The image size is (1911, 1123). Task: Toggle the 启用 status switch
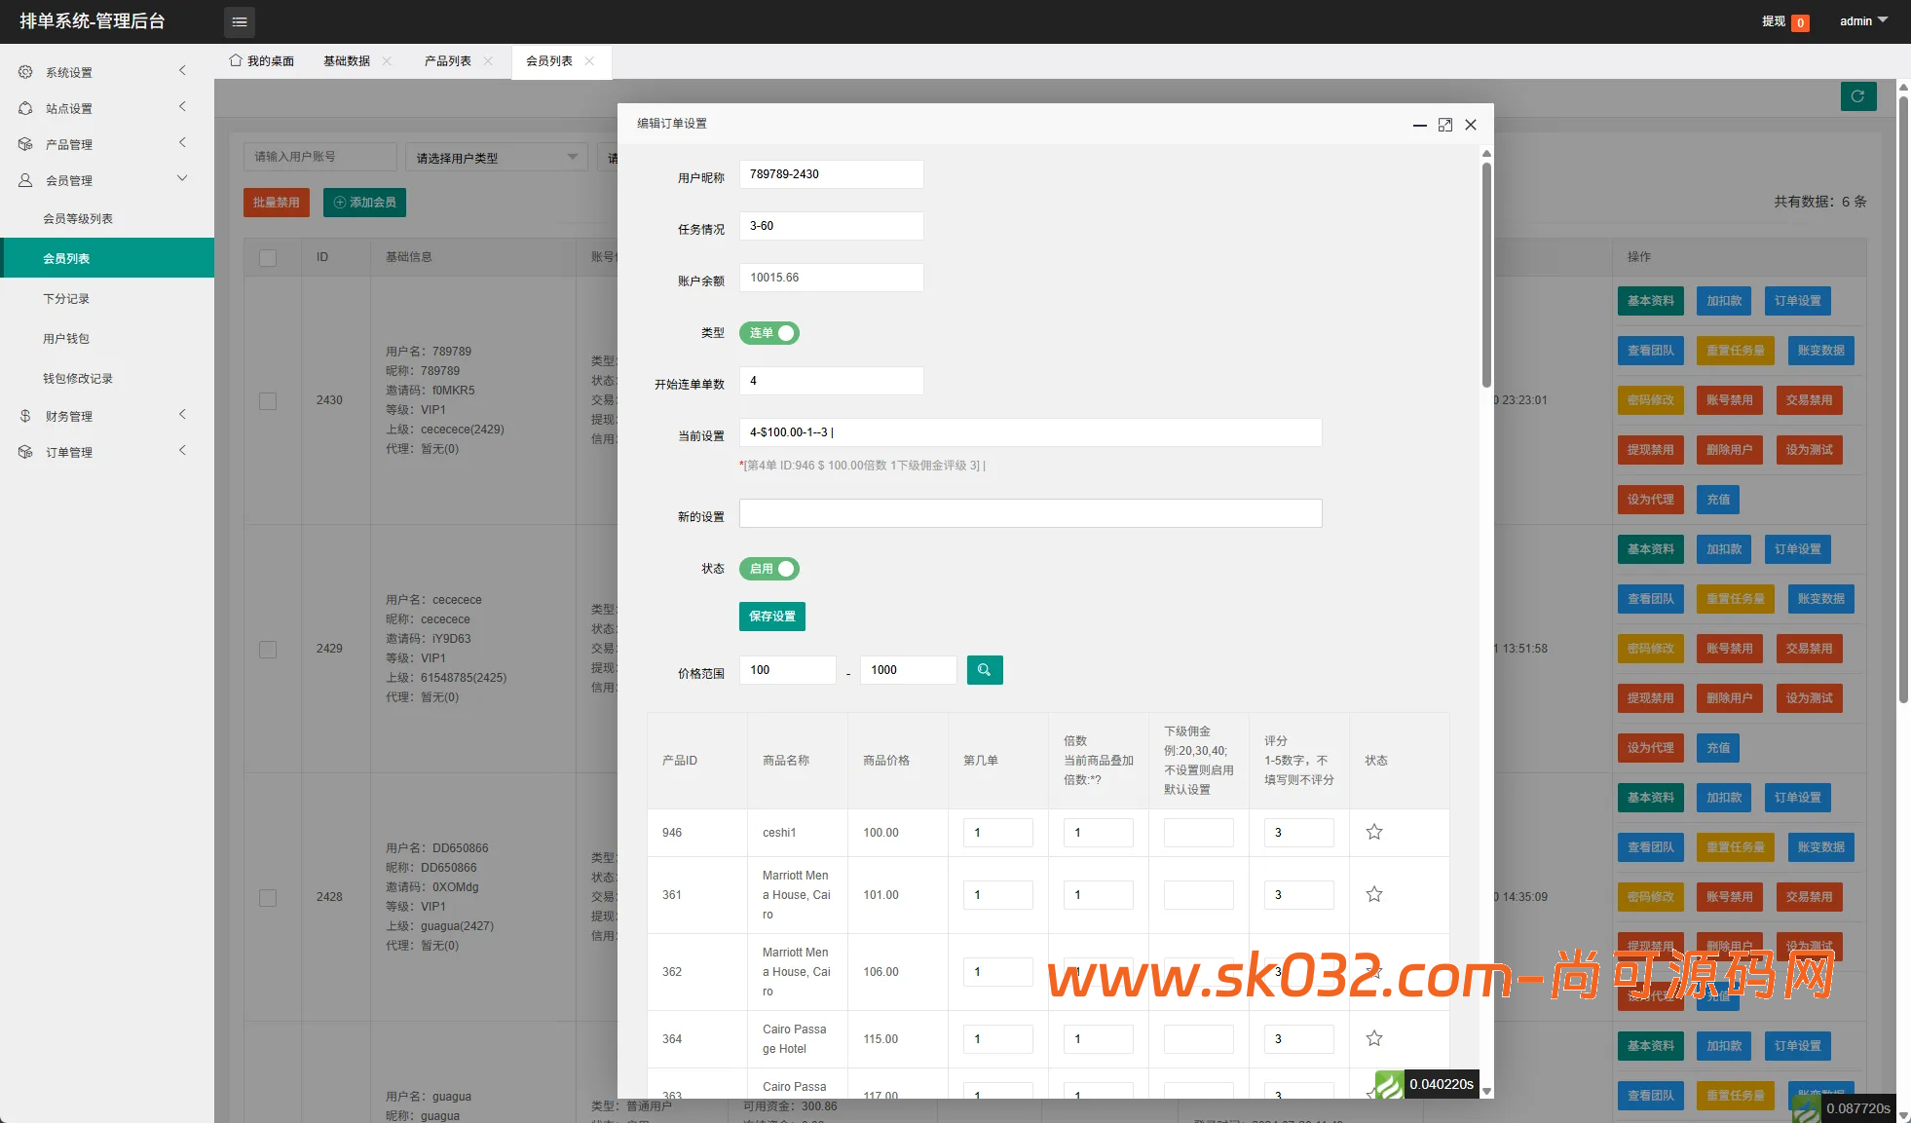coord(768,569)
